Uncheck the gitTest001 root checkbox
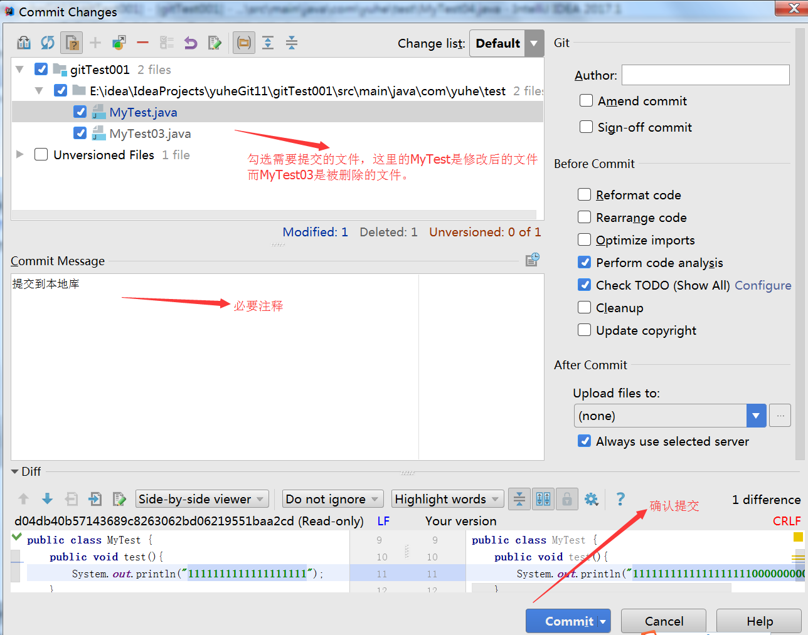The width and height of the screenshot is (808, 635). (x=41, y=69)
